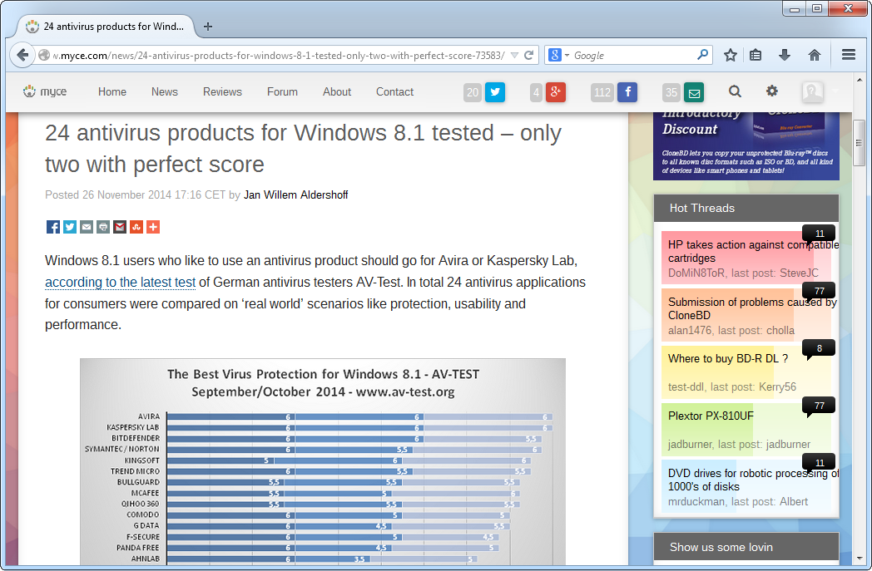Image resolution: width=872 pixels, height=571 pixels.
Task: Click the Twitter share button in navbar
Action: point(495,92)
